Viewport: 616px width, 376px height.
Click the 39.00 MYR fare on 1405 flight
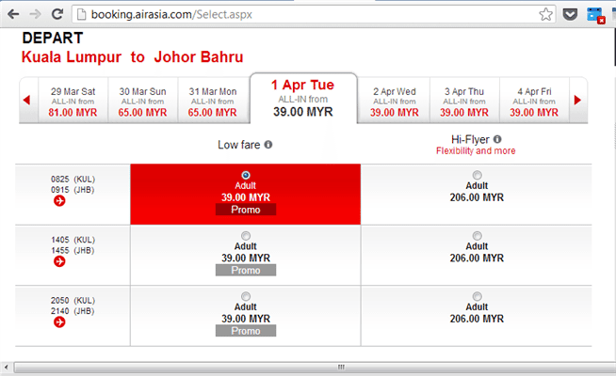pos(246,258)
